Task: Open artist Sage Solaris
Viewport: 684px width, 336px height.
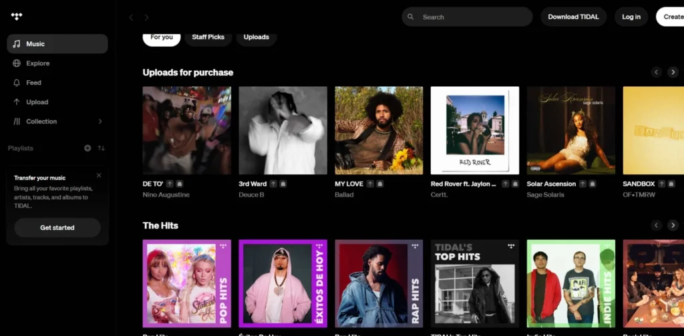Action: pos(545,194)
